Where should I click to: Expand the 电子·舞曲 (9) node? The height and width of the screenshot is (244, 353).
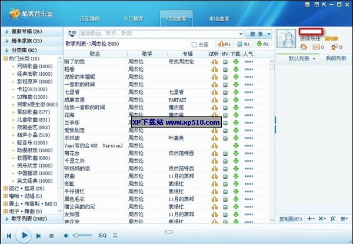click(5, 212)
